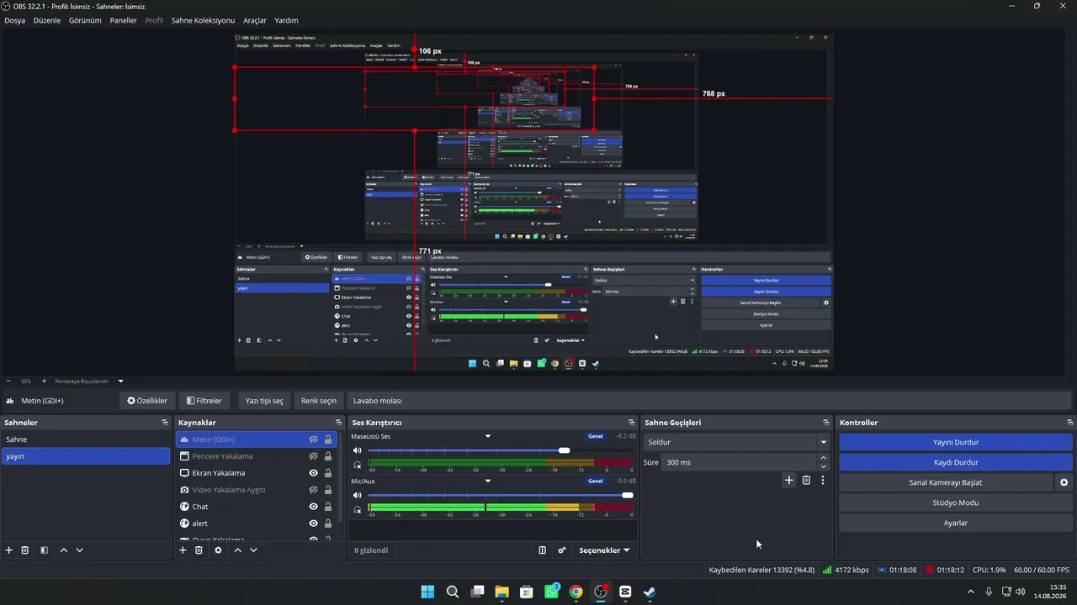Undock the Sahne Geçişleri panel
This screenshot has width=1077, height=605.
[826, 423]
